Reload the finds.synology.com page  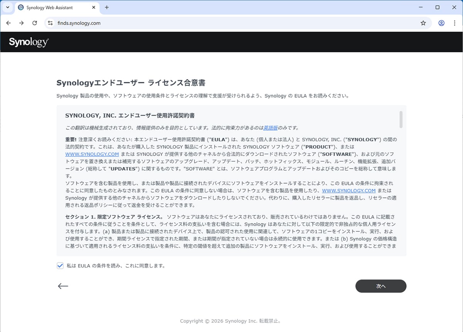tap(35, 23)
